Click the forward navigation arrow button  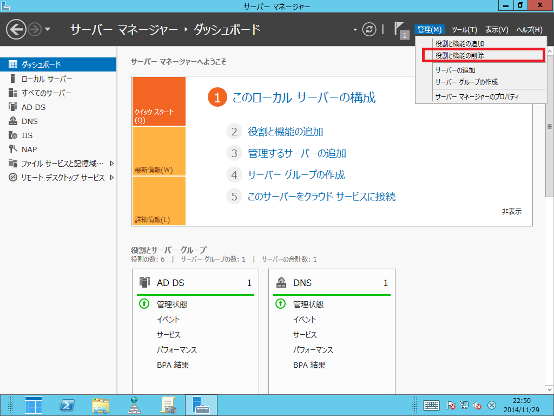click(35, 29)
